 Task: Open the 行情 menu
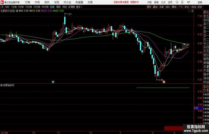pos(27,2)
